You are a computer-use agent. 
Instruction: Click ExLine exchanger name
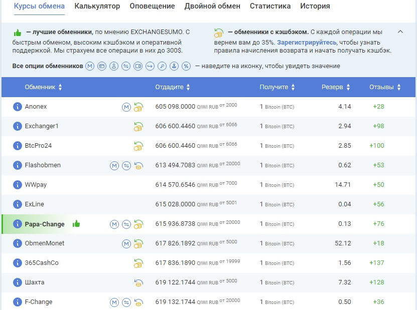click(34, 204)
